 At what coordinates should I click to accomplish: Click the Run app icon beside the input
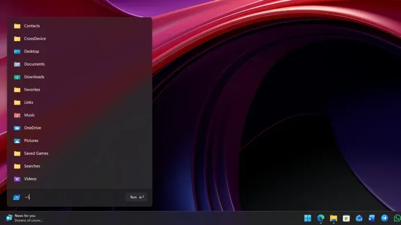(17, 197)
